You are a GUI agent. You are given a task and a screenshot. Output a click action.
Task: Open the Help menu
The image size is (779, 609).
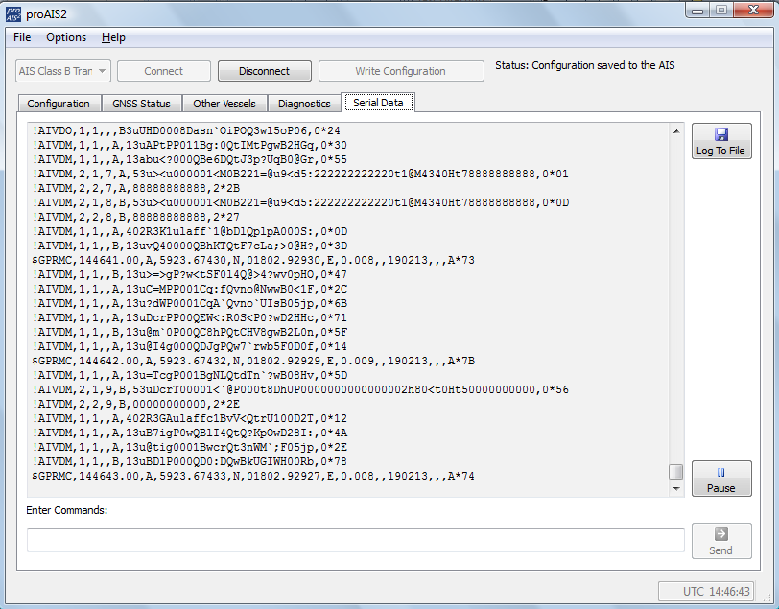[x=113, y=37]
